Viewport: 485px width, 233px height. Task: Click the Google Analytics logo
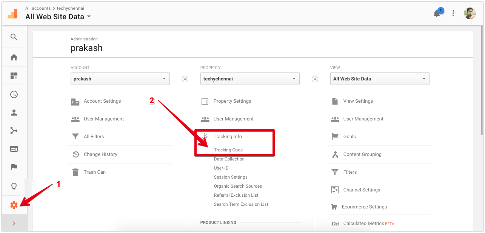click(12, 13)
